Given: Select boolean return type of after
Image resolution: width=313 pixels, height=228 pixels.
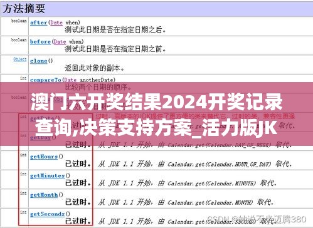Looking at the screenshot, I should coord(19,21).
